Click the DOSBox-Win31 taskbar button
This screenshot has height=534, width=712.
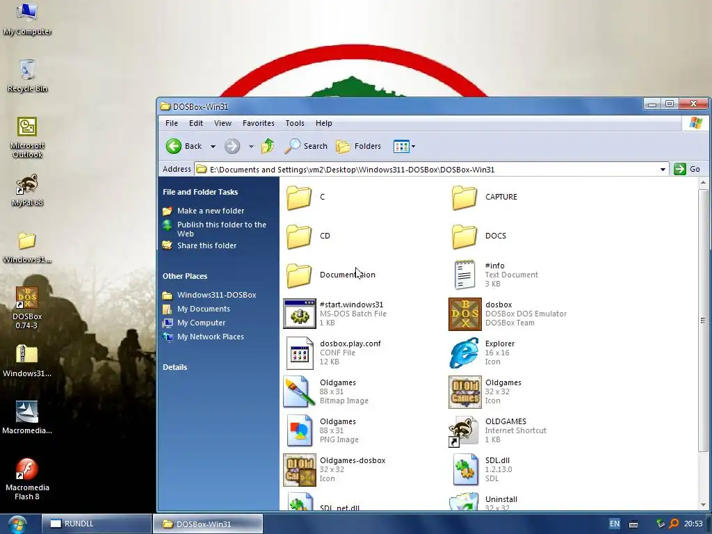[x=207, y=524]
